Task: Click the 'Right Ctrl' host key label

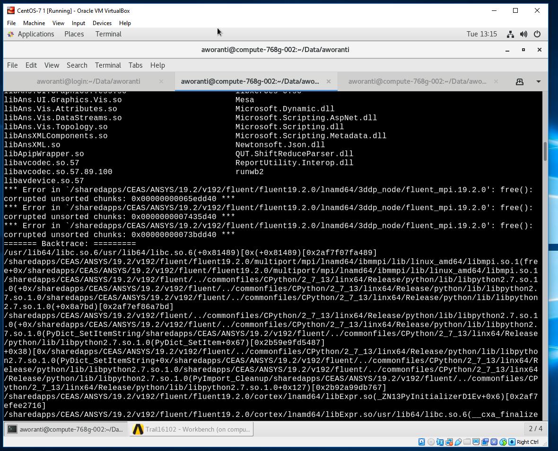Action: tap(527, 442)
